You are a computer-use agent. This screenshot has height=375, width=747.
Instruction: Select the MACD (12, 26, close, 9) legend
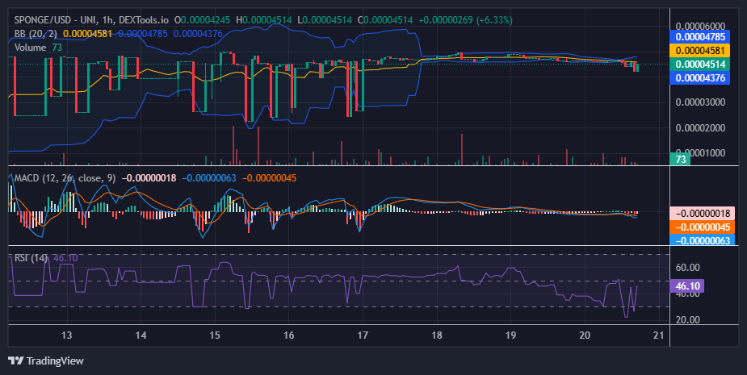point(65,178)
